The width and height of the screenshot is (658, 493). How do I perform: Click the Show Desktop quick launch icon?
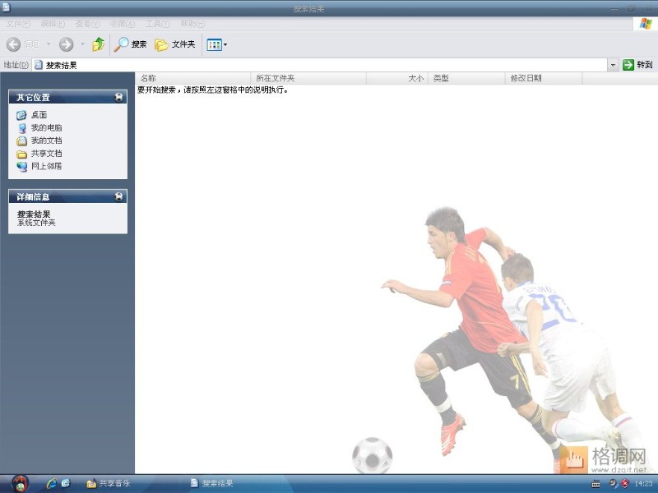coord(66,483)
